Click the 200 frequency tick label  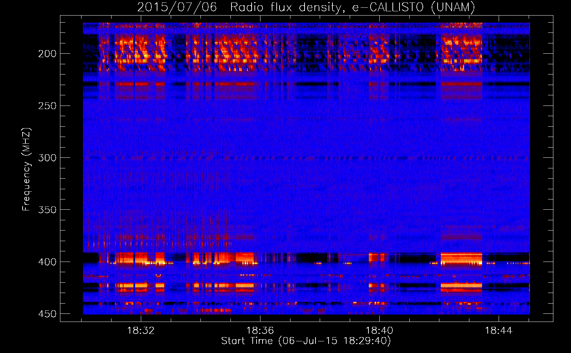coord(47,54)
